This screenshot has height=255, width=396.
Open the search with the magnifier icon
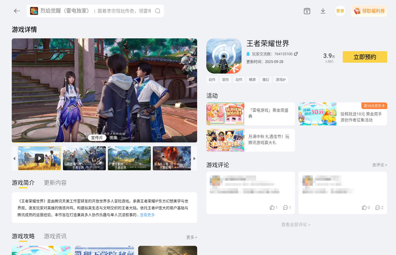click(157, 11)
